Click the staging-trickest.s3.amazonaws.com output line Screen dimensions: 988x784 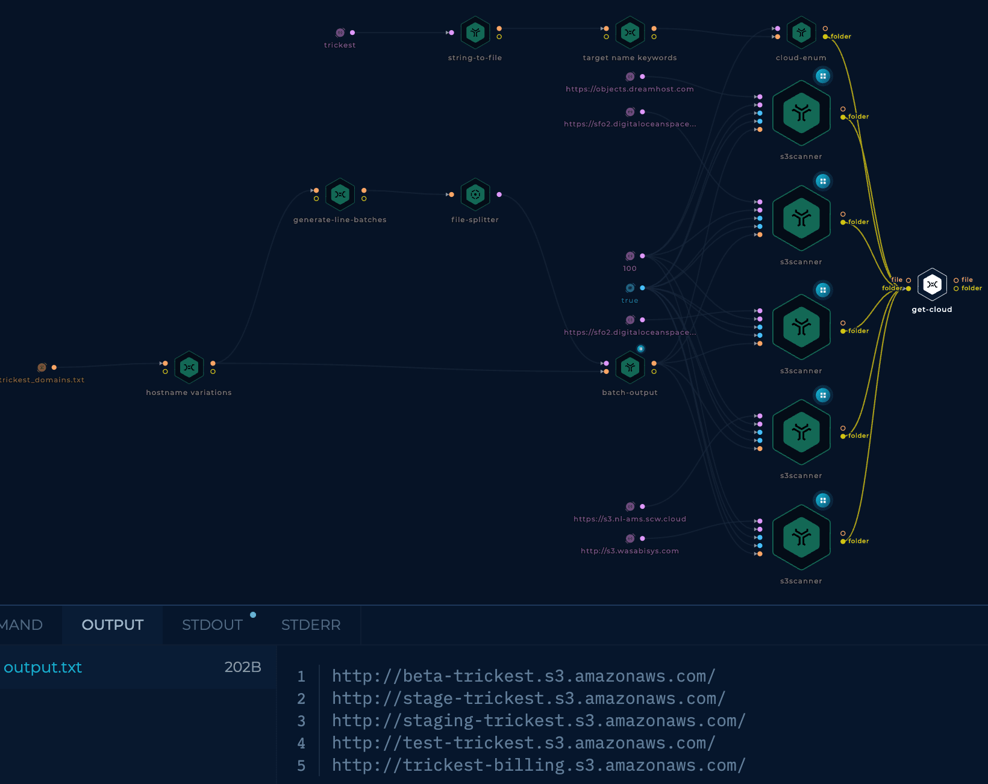point(539,721)
